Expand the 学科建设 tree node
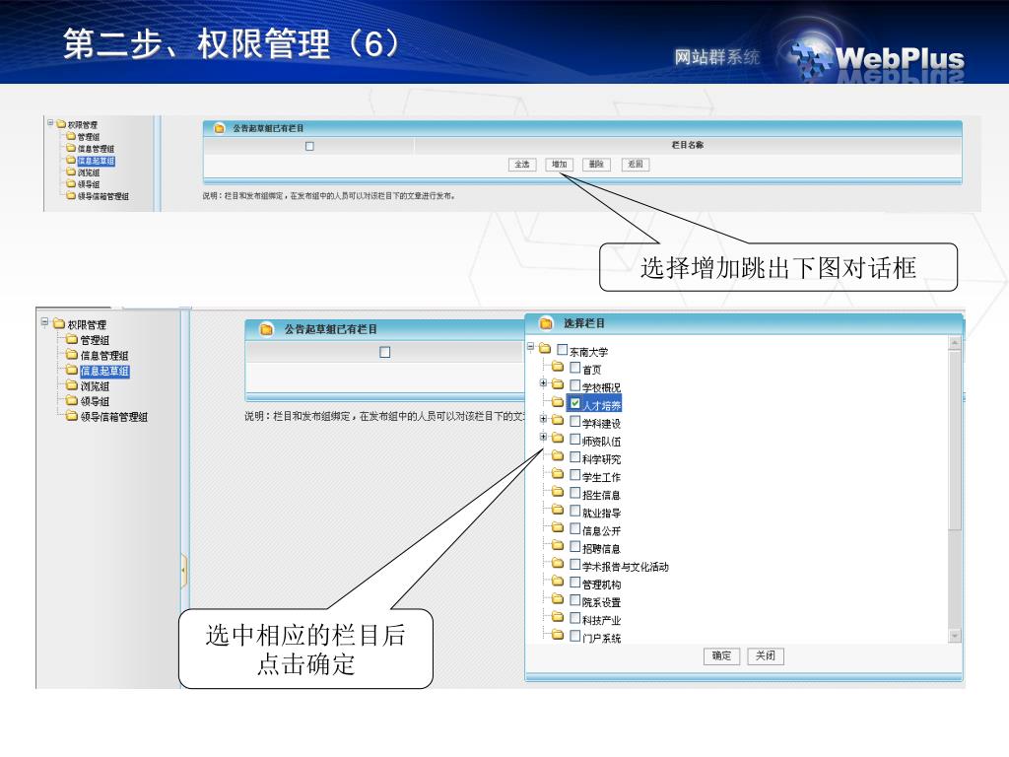 [x=543, y=422]
